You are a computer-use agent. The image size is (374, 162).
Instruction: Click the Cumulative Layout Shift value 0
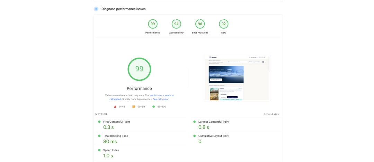[200, 142]
